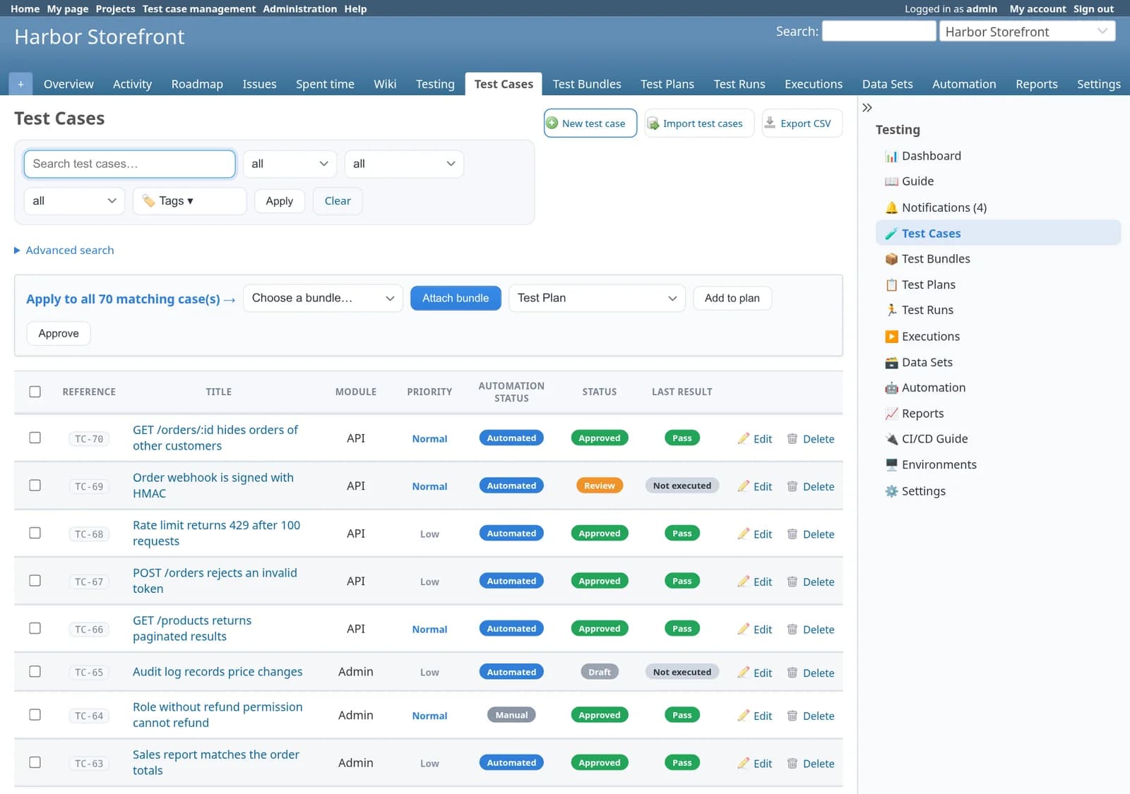Click the Export CSV button
The width and height of the screenshot is (1130, 794).
[802, 124]
